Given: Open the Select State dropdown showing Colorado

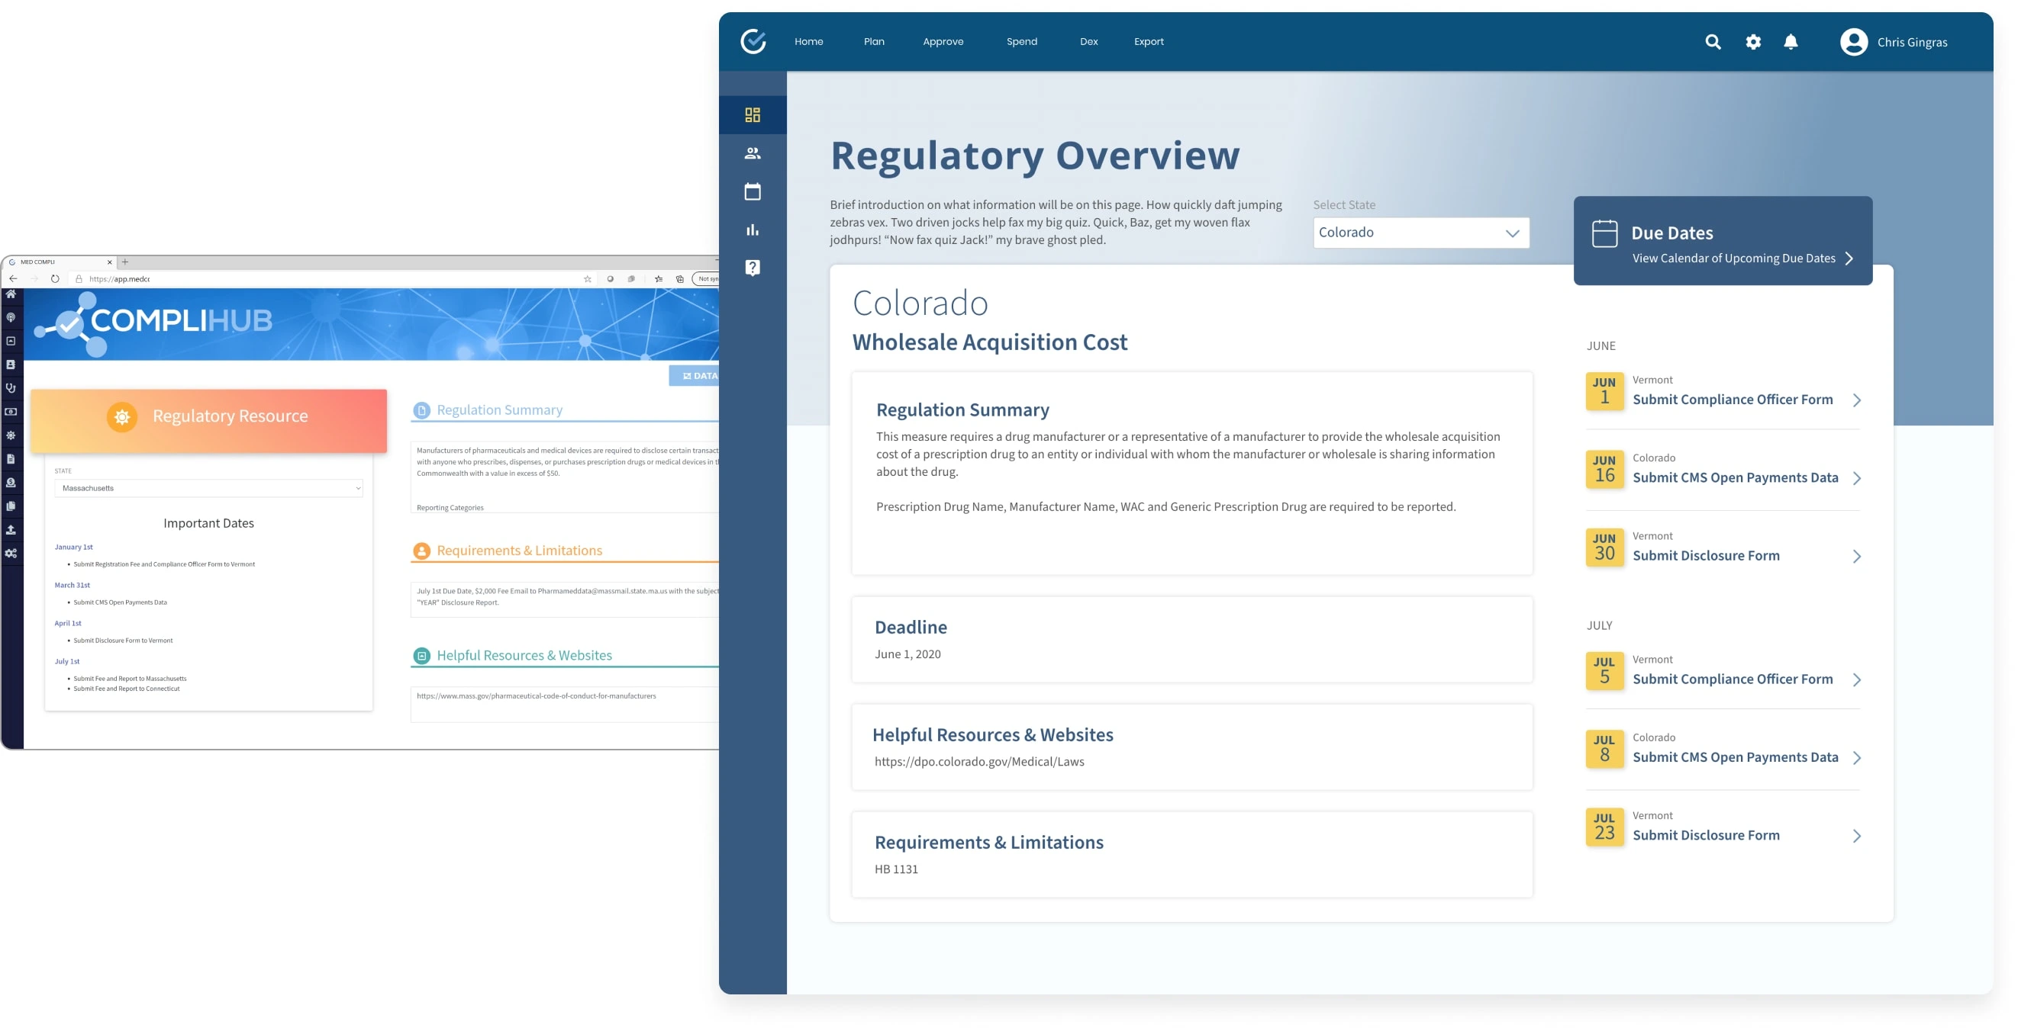Looking at the screenshot, I should pos(1420,232).
